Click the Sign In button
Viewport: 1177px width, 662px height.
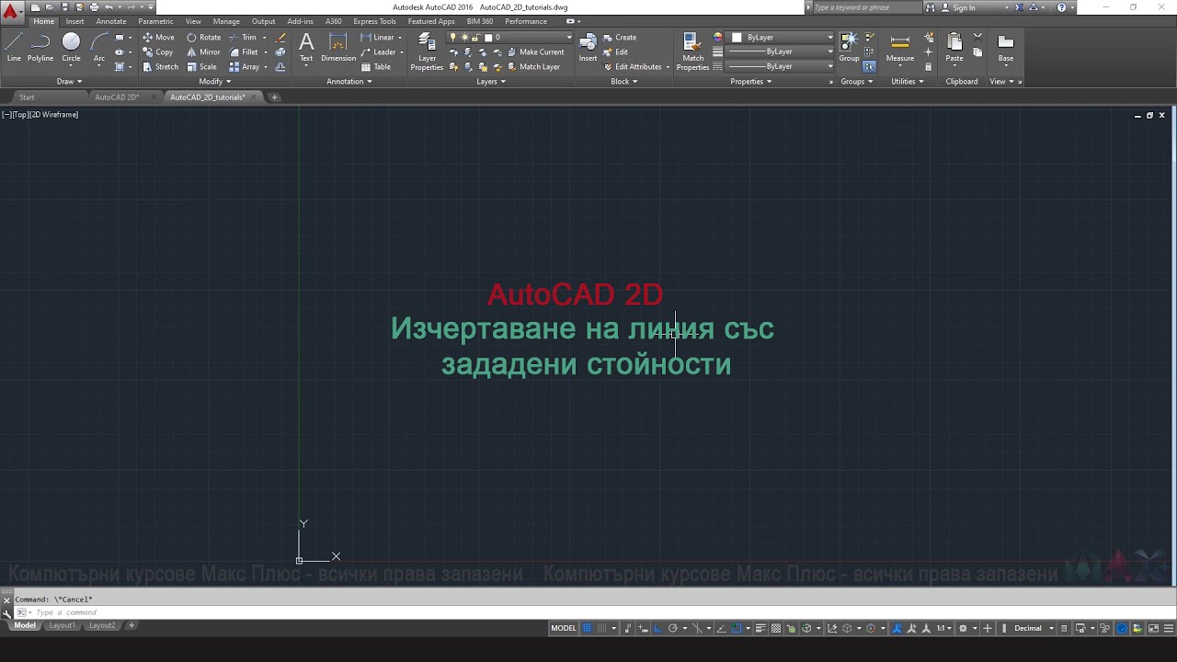click(x=964, y=7)
